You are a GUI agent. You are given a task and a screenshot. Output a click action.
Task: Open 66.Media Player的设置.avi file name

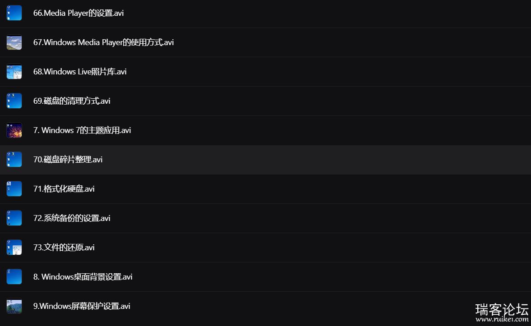point(78,13)
